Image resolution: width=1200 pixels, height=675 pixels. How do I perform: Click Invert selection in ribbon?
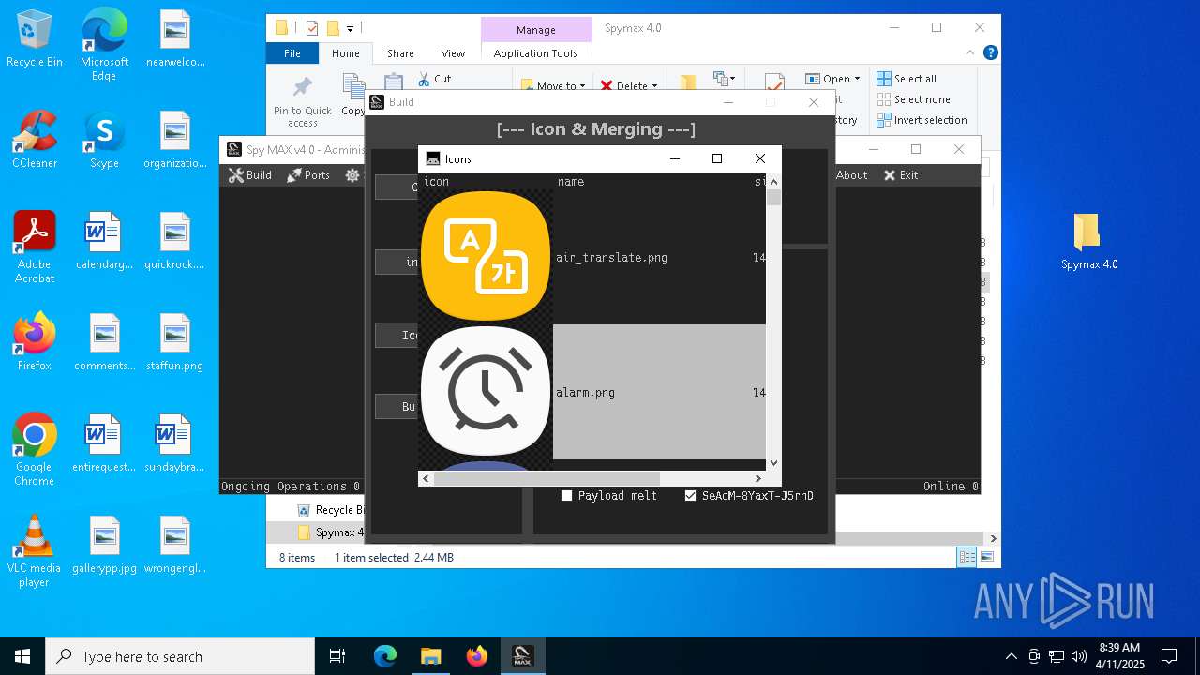click(x=922, y=120)
